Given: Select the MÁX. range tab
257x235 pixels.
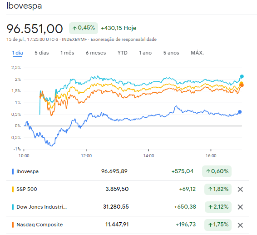Looking at the screenshot, I should click(x=197, y=53).
